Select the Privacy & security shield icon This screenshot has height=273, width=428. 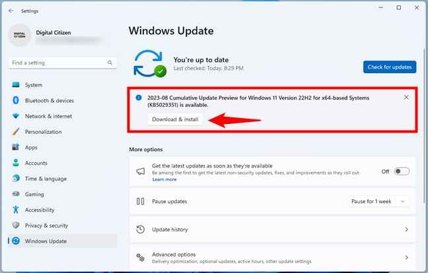pos(16,226)
